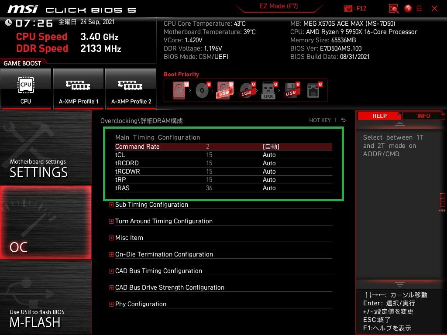Open the BIOS search magnifier icon

pyautogui.click(x=394, y=9)
